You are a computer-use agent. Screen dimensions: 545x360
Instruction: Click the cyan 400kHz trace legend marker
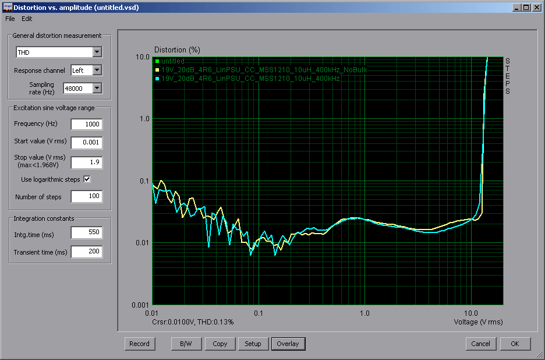click(x=157, y=78)
